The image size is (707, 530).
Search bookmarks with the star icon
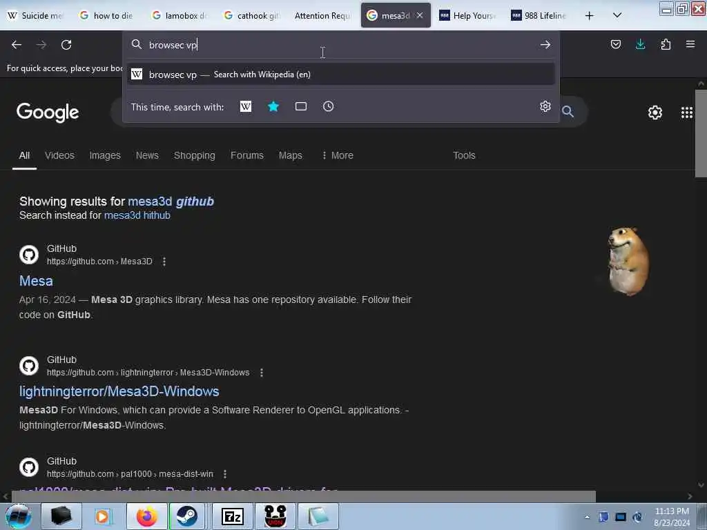273,106
